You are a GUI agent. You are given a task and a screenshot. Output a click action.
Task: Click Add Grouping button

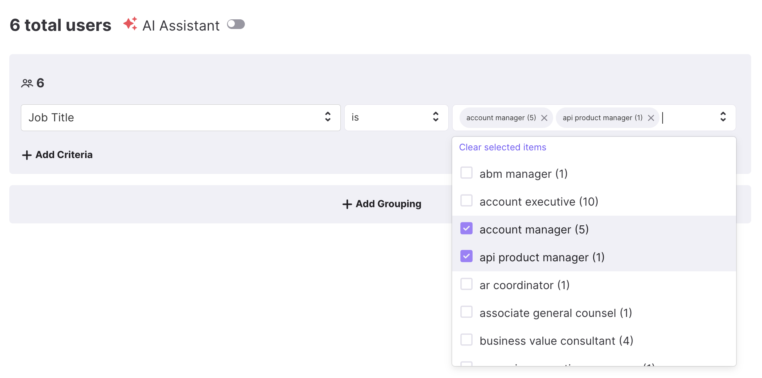coord(382,204)
